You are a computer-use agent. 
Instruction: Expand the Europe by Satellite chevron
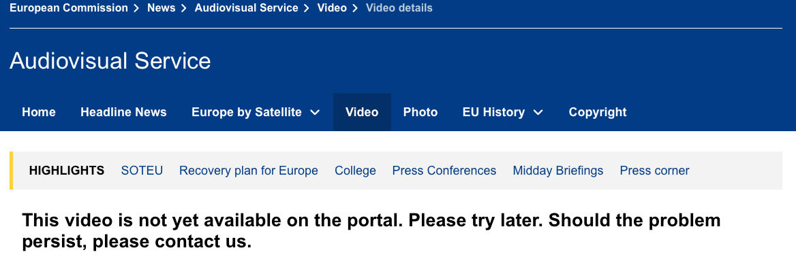(x=315, y=112)
